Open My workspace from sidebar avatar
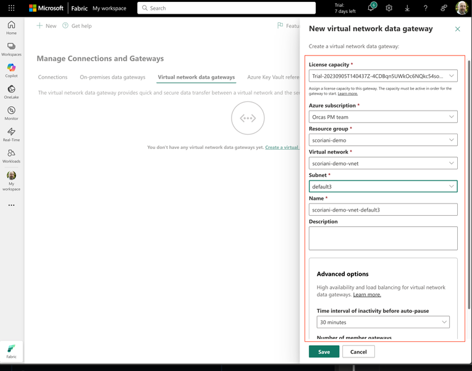The width and height of the screenshot is (472, 371). point(12,181)
